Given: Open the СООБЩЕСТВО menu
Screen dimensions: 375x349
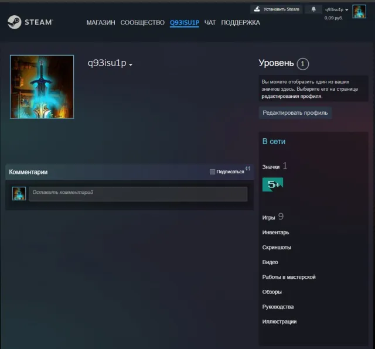Looking at the screenshot, I should 142,22.
